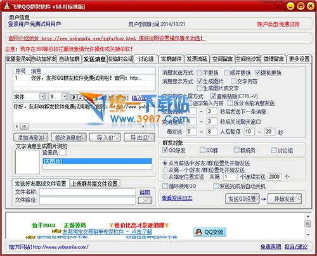Click the 开始发送 button
The image size is (317, 256).
click(x=285, y=199)
